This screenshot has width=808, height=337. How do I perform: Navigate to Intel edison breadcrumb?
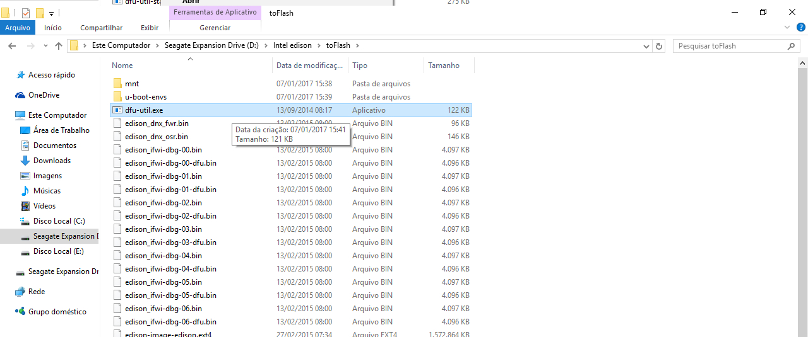click(292, 45)
